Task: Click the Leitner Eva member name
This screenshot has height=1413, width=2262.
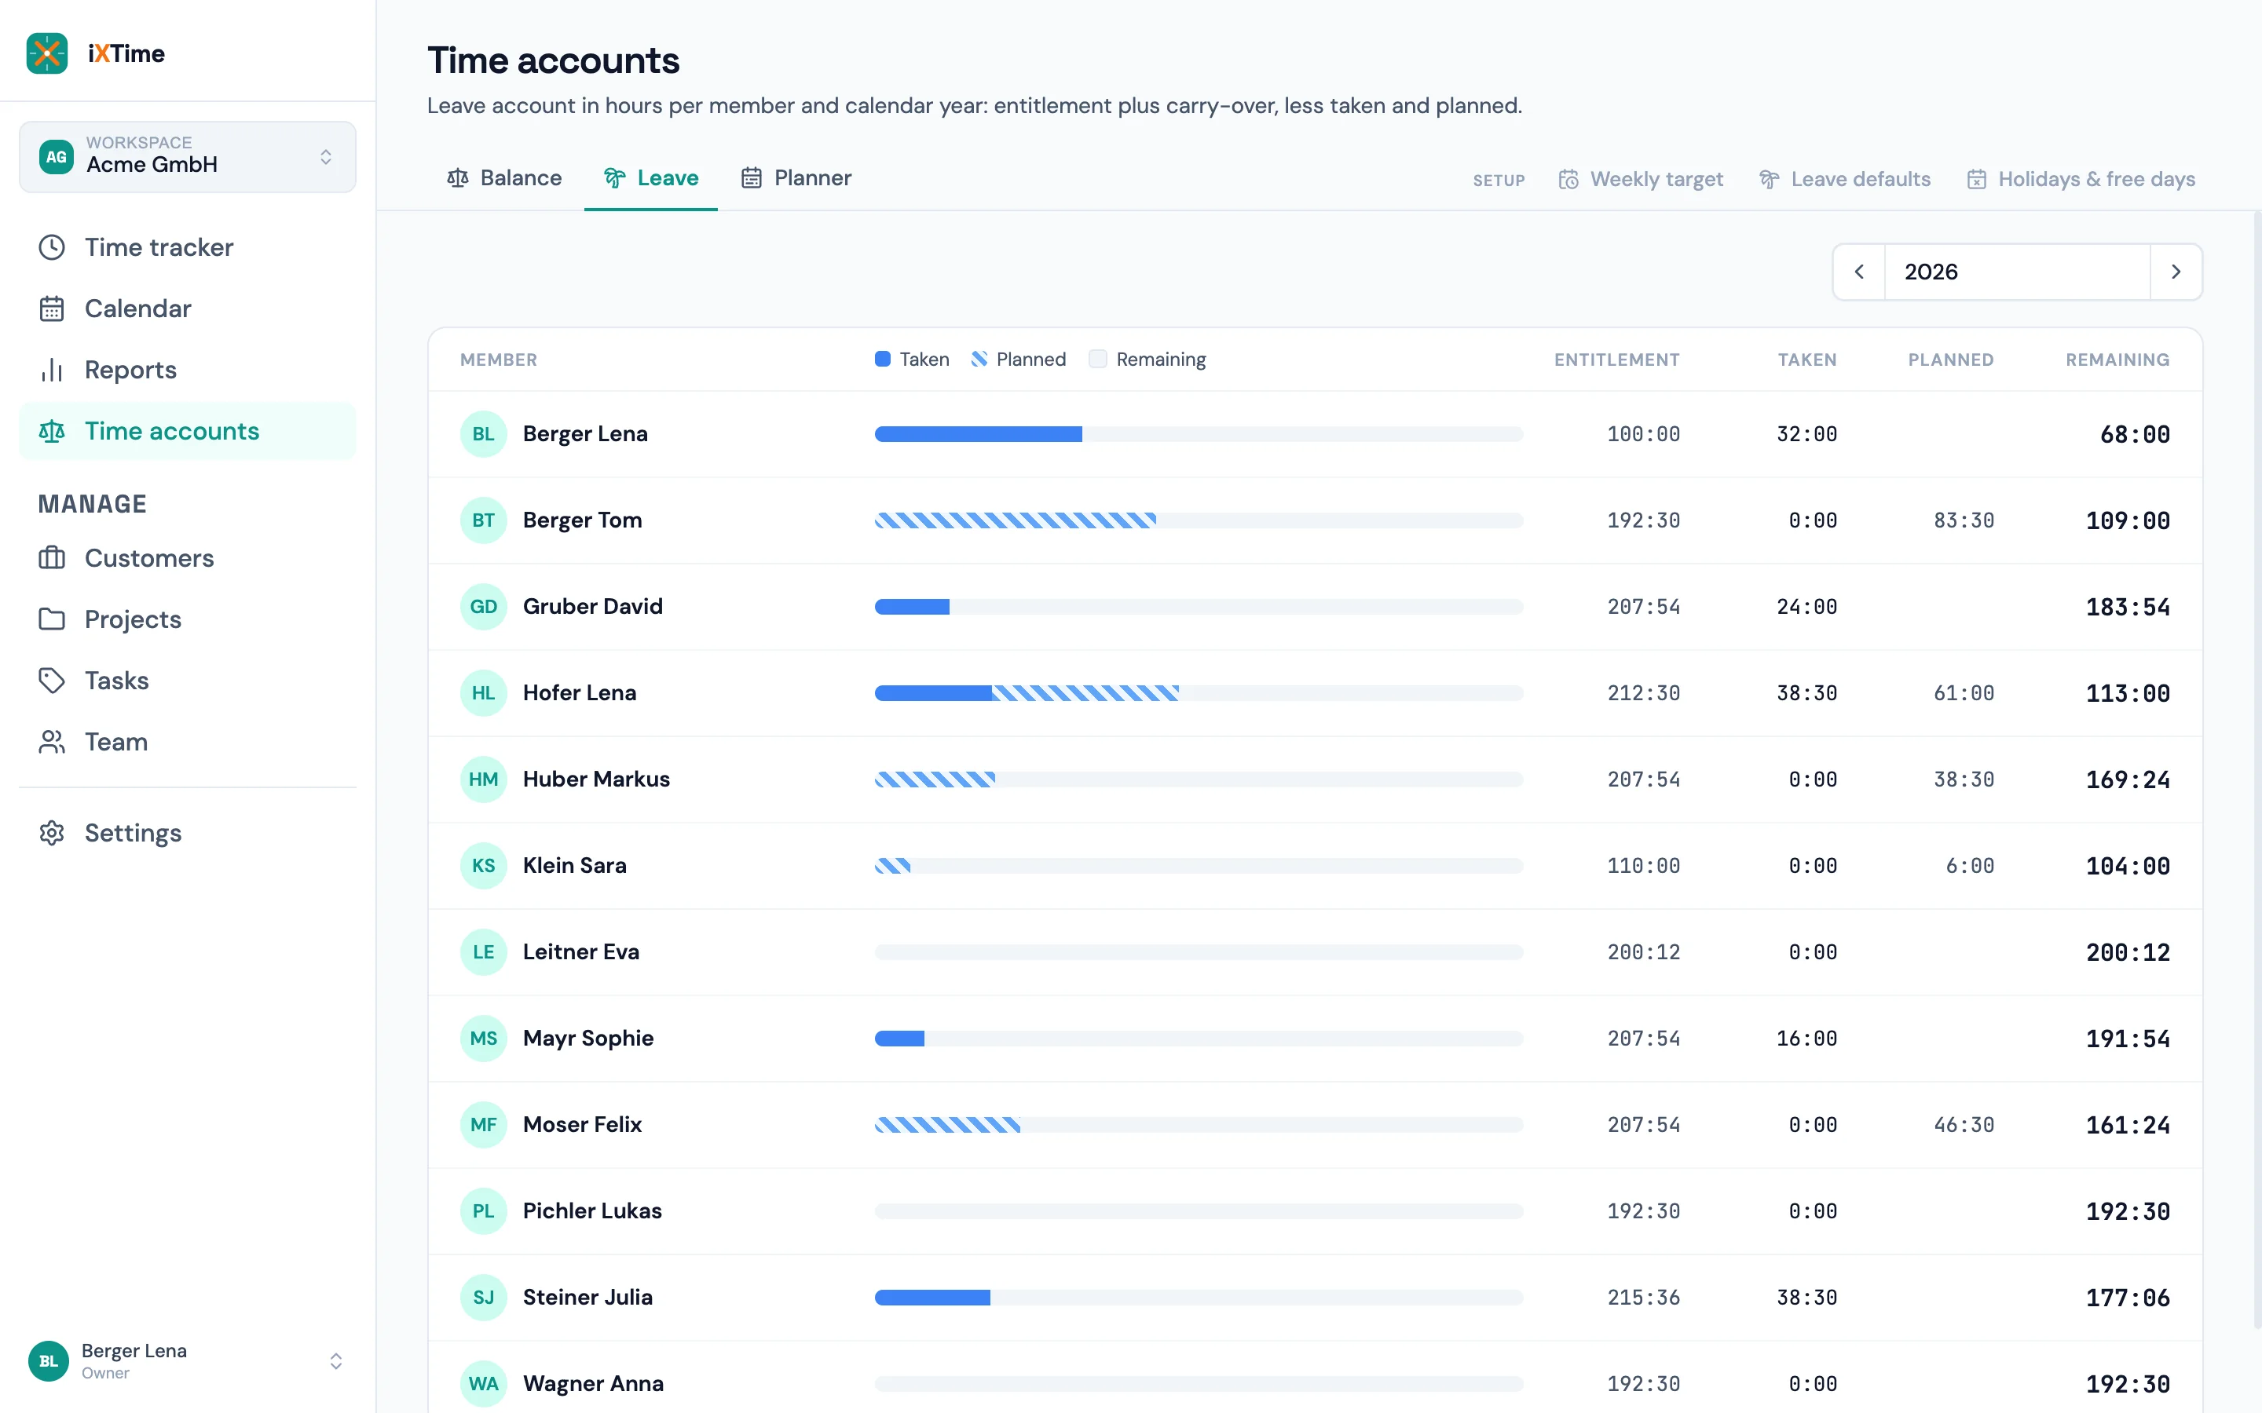Action: coord(580,951)
